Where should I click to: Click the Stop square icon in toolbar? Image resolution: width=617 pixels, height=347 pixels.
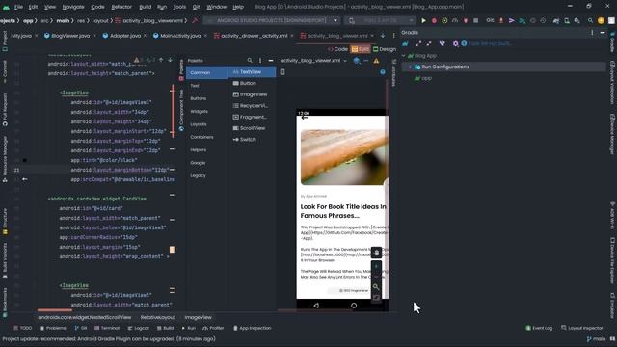pyautogui.click(x=475, y=20)
